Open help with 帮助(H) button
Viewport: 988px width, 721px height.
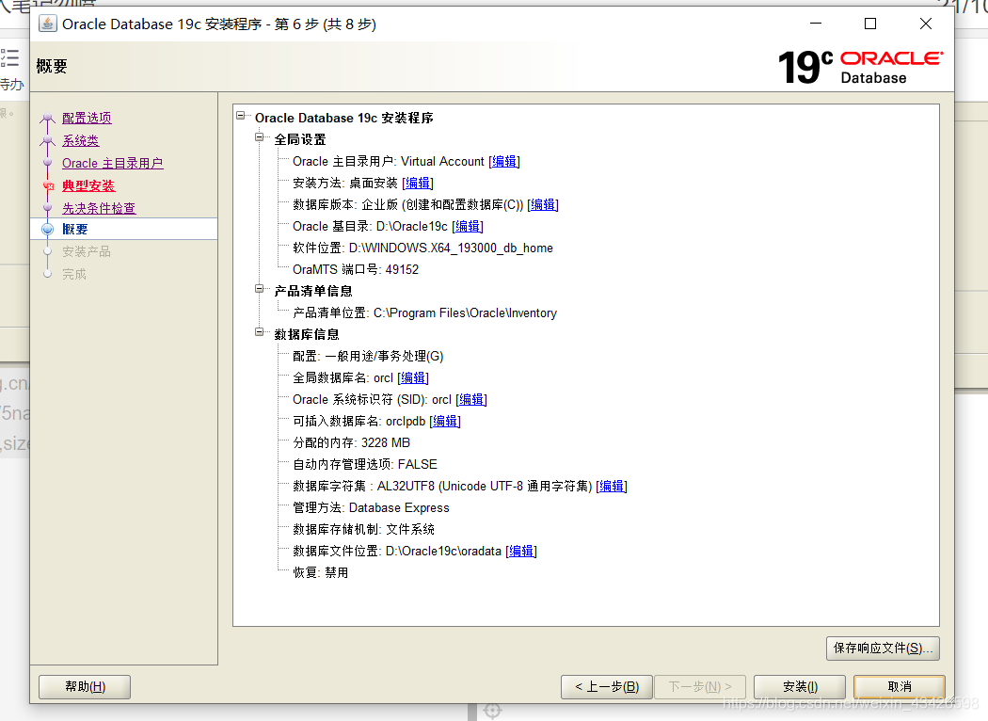[x=85, y=687]
